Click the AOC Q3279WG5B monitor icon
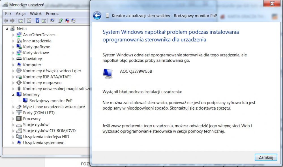The width and height of the screenshot is (283, 167). (x=108, y=73)
